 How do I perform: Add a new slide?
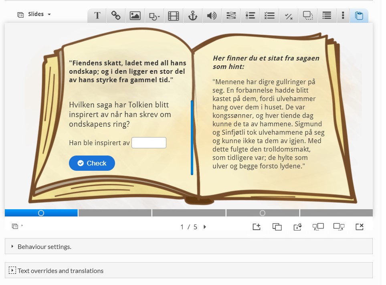tap(257, 226)
